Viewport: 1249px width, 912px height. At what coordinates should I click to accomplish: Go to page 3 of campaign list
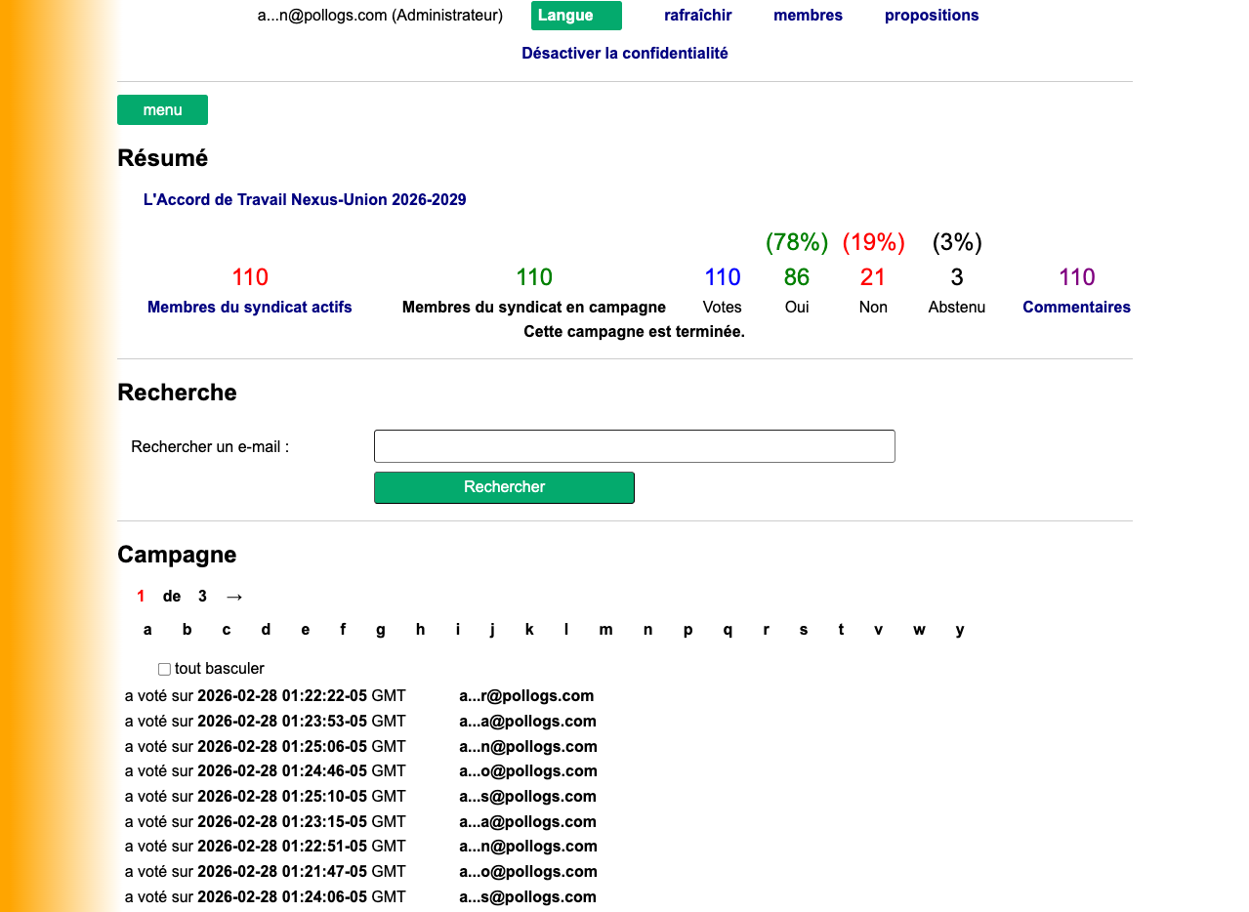202,597
